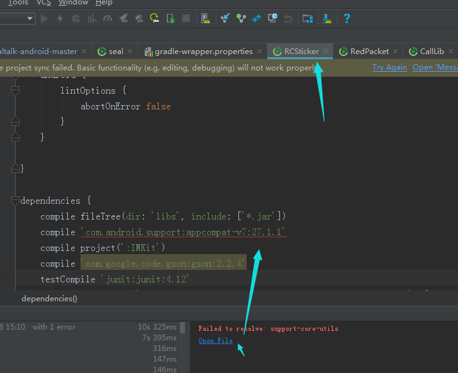Click the Stop square icon
458x373 pixels.
click(186, 18)
